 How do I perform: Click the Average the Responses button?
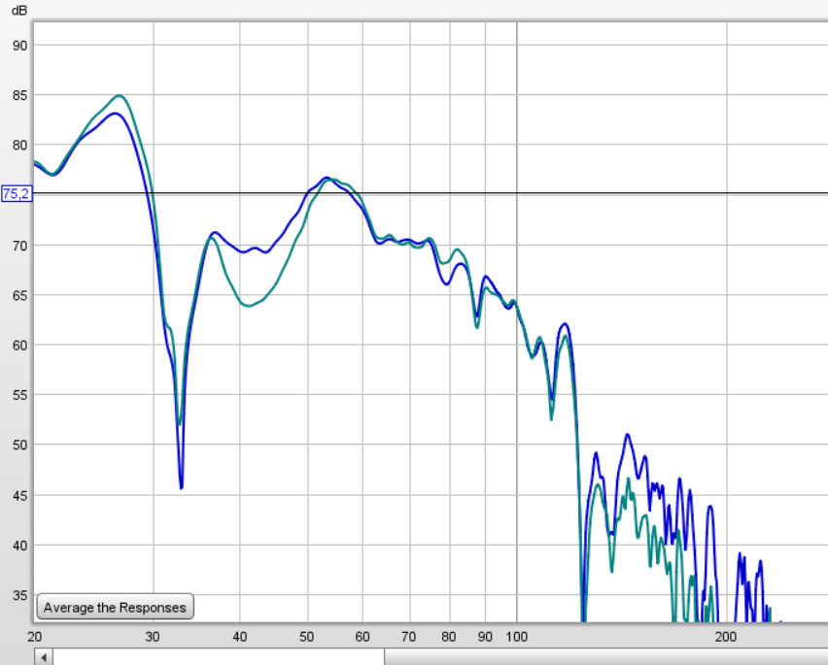click(115, 607)
